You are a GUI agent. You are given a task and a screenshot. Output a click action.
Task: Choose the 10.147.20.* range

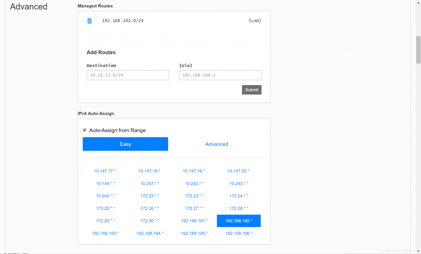[238, 171]
